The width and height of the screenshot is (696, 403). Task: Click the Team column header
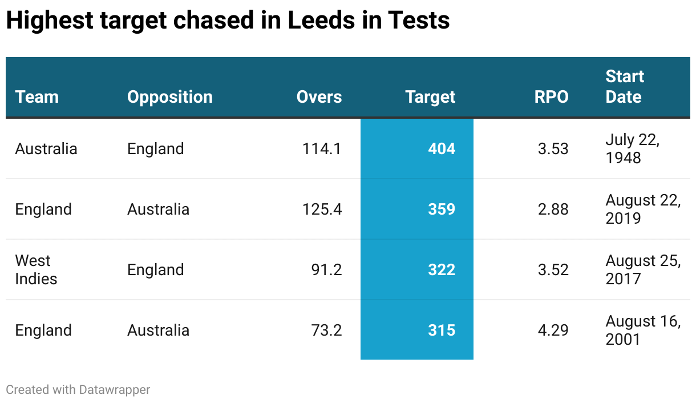coord(37,97)
